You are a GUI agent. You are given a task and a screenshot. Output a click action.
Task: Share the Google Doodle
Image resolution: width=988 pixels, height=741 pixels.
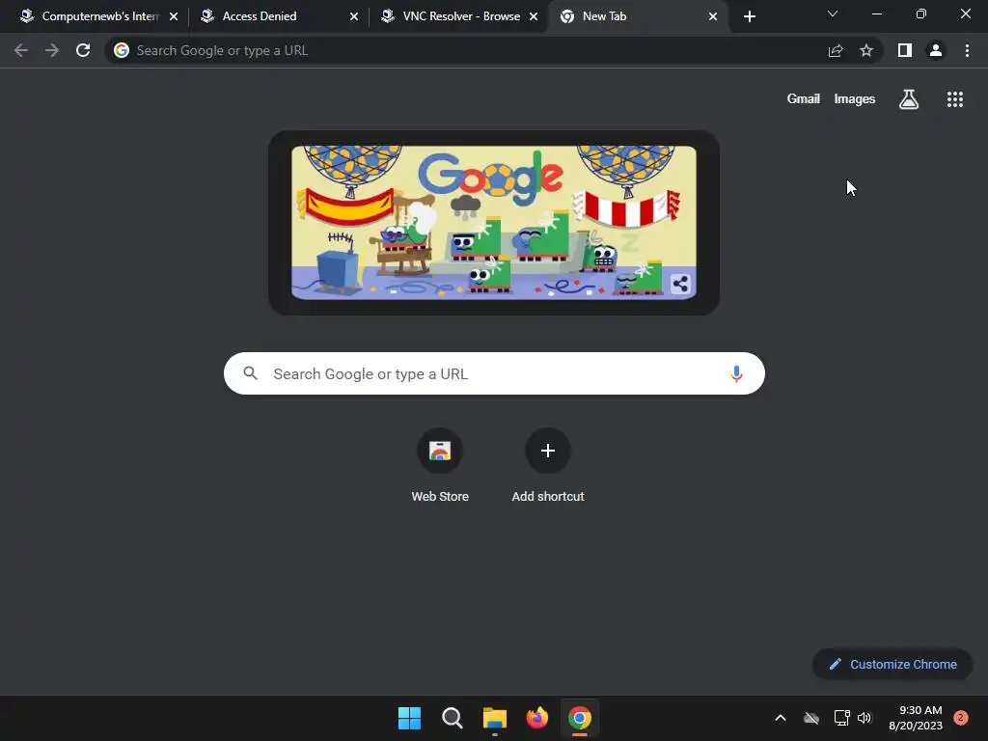coord(680,285)
